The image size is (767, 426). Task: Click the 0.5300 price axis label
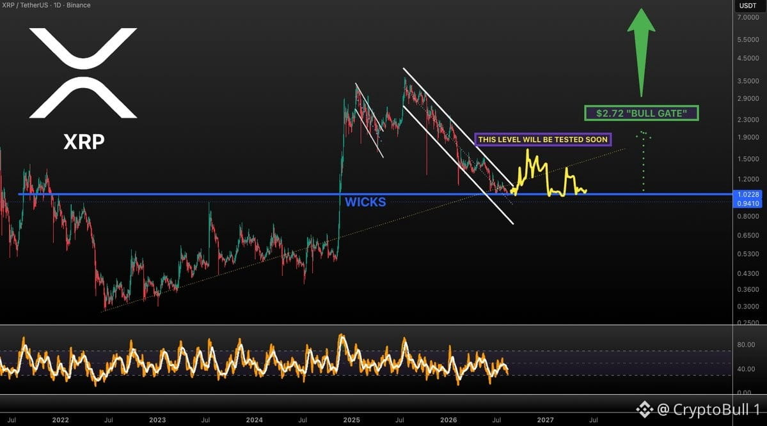[x=748, y=254]
